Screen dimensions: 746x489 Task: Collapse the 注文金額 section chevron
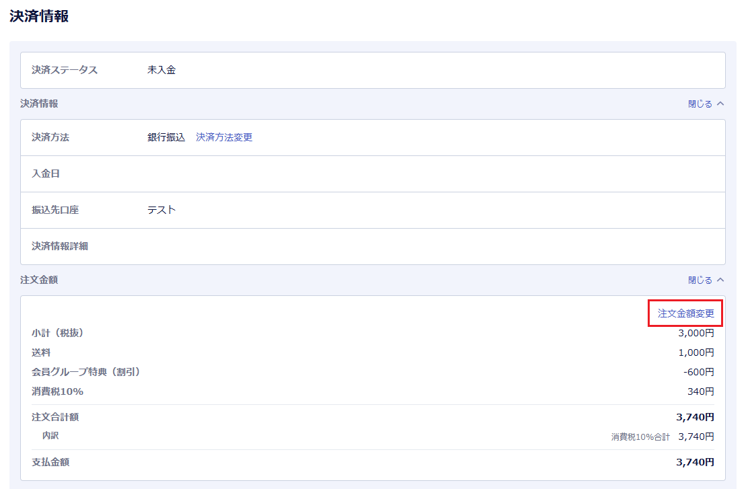point(720,280)
